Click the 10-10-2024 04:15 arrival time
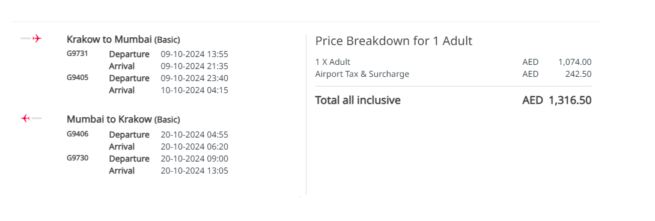Viewport: 655px width, 221px height. pos(194,90)
